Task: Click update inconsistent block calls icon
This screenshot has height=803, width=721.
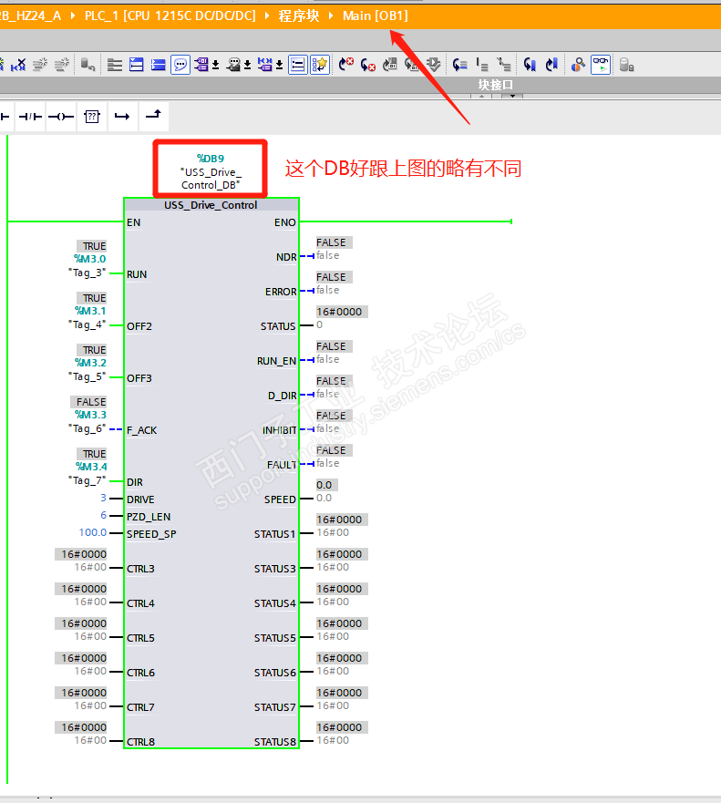Action: click(390, 65)
